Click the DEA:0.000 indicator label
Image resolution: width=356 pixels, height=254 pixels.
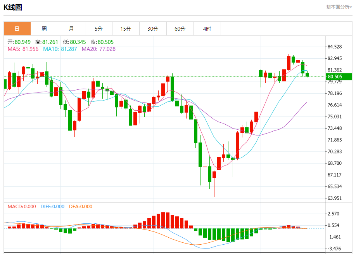click(x=81, y=207)
